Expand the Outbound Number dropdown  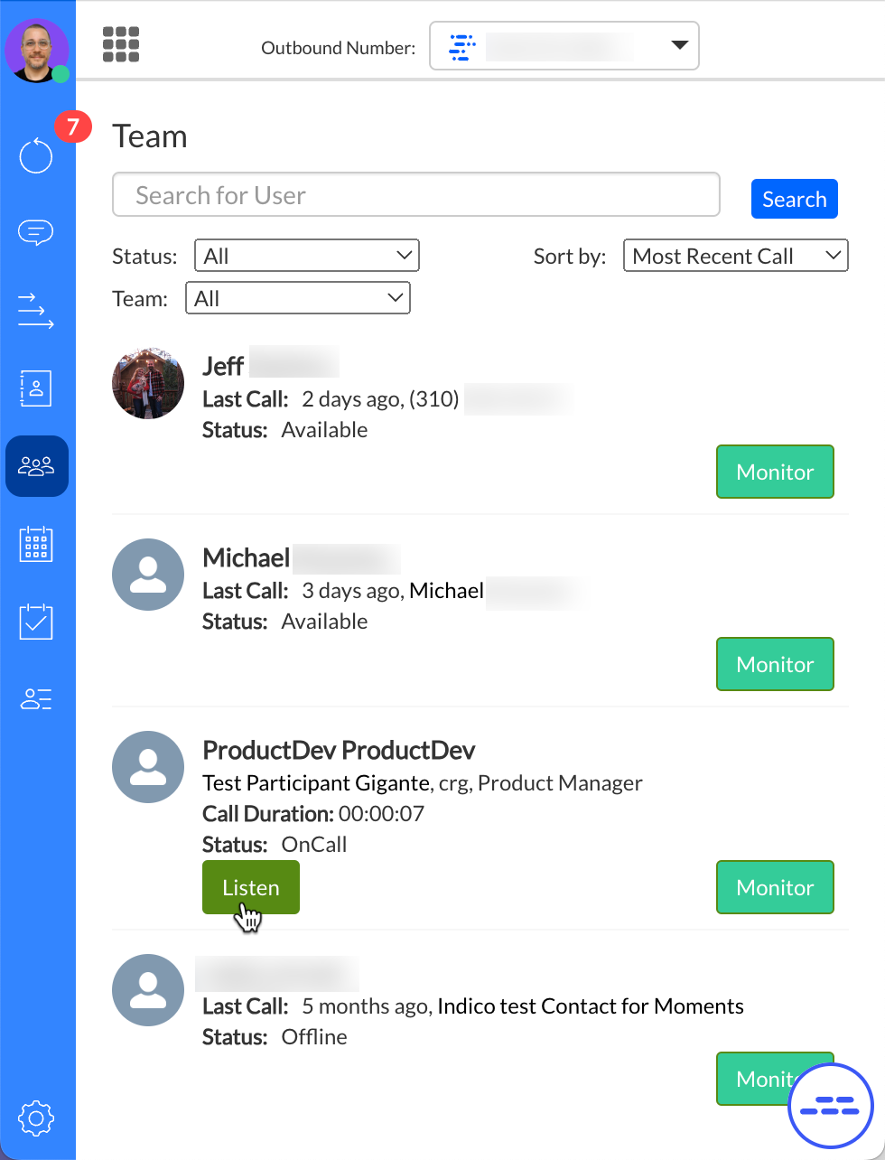(x=564, y=46)
